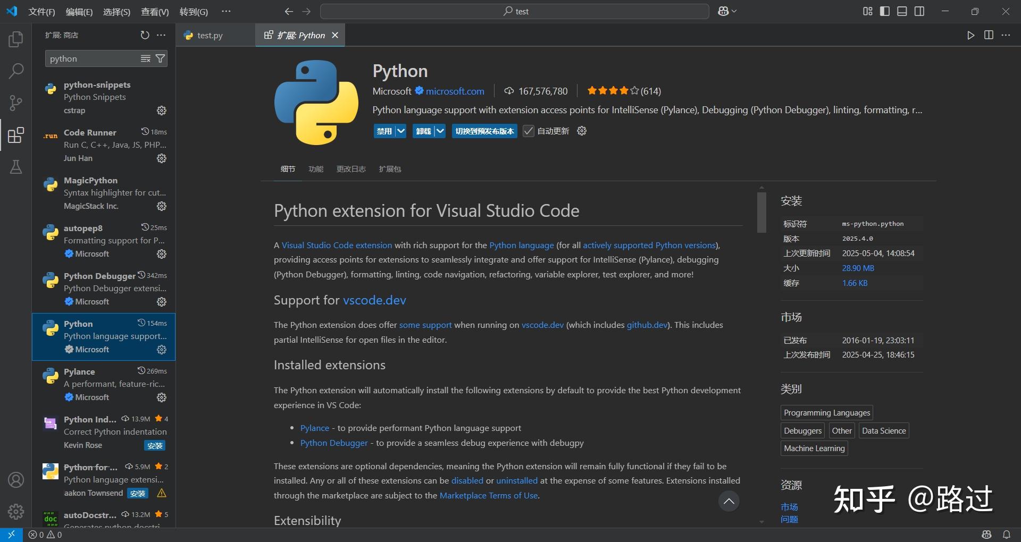1021x542 pixels.
Task: Enable the 自动更新 checkbox
Action: click(x=528, y=131)
